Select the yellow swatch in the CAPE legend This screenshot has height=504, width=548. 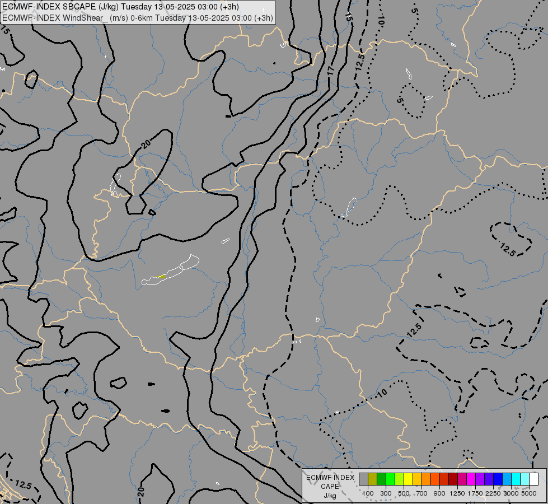click(408, 479)
